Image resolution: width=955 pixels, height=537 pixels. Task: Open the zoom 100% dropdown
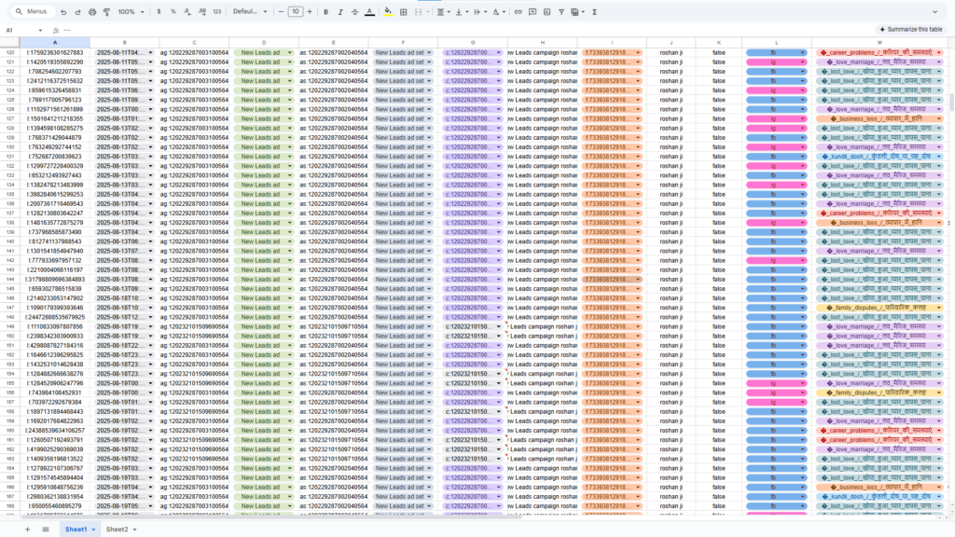[x=130, y=12]
